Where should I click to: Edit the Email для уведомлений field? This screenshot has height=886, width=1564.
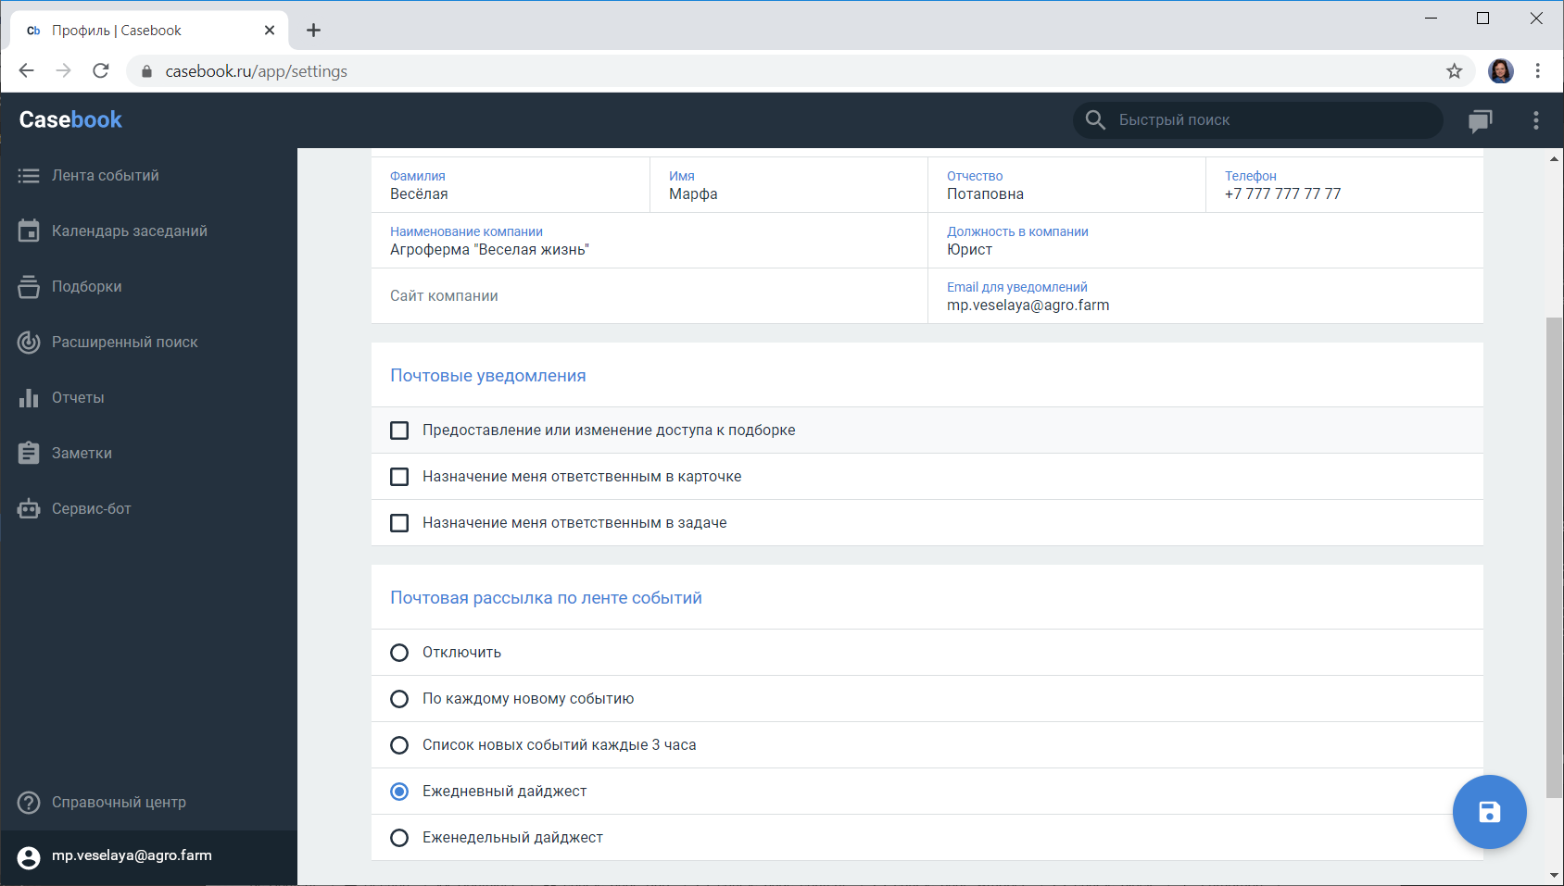point(1205,296)
